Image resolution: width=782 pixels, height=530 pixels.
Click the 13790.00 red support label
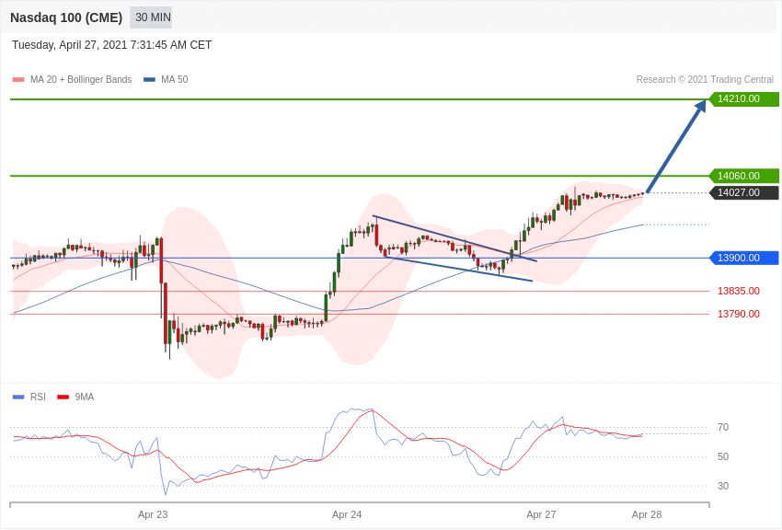coord(739,314)
